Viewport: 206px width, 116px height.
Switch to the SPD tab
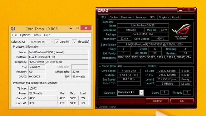click(152, 17)
